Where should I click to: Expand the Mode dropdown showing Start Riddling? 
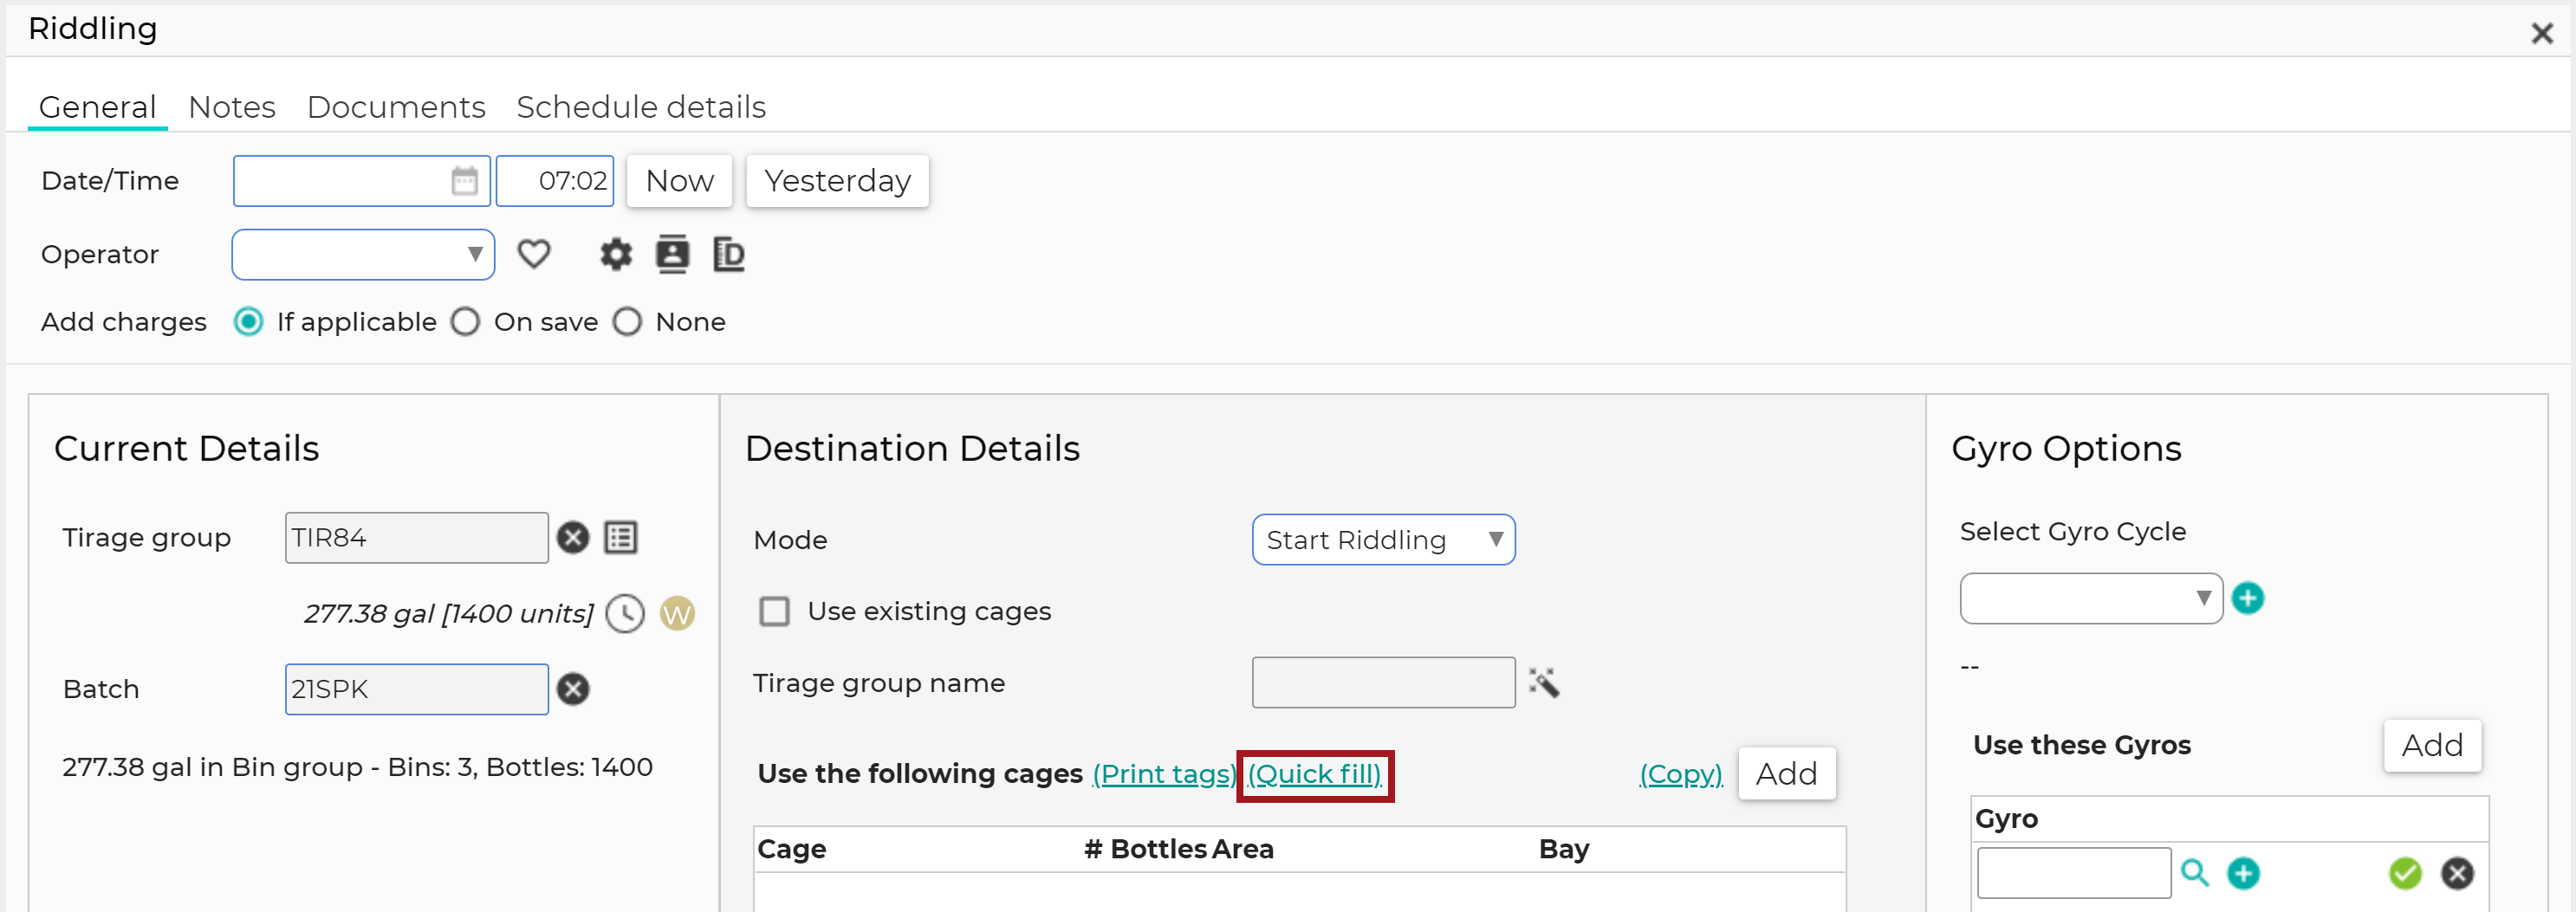point(1383,540)
